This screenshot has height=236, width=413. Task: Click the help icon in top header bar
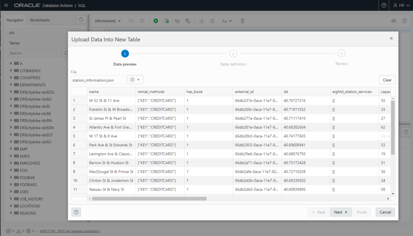(x=384, y=5)
